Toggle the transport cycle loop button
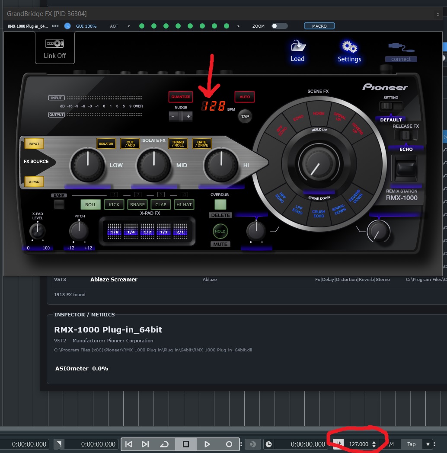Screen dimensions: 447x453 click(164, 444)
